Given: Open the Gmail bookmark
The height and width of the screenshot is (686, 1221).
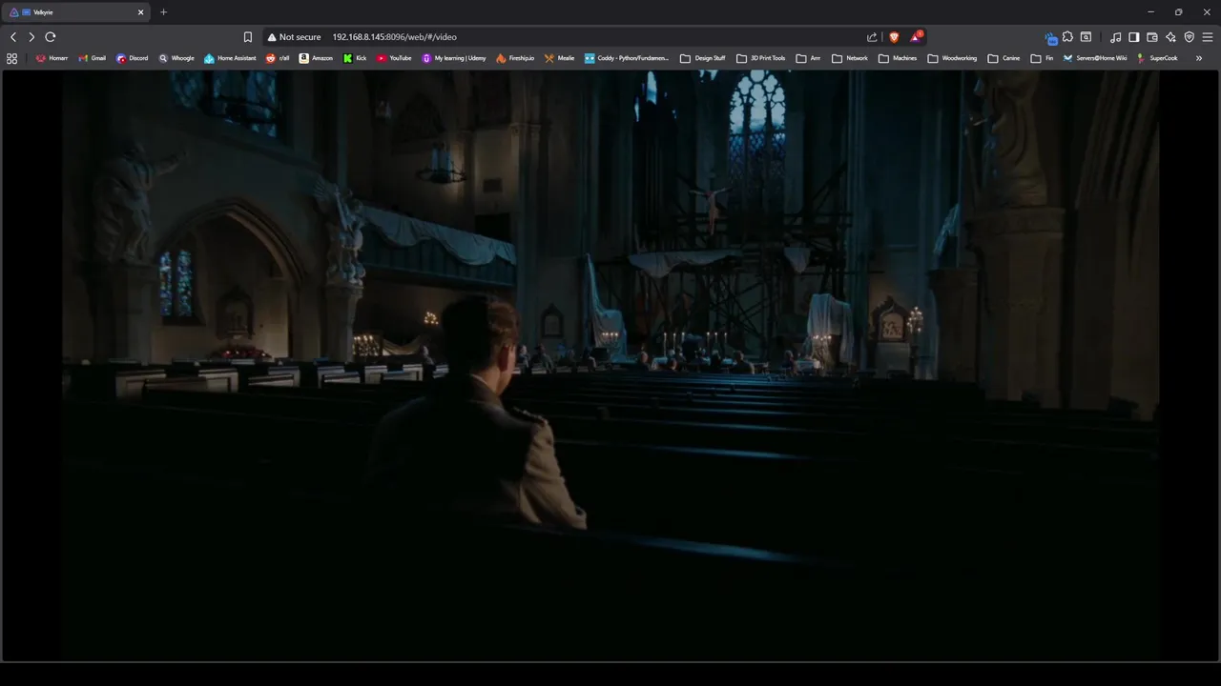Looking at the screenshot, I should [x=92, y=58].
